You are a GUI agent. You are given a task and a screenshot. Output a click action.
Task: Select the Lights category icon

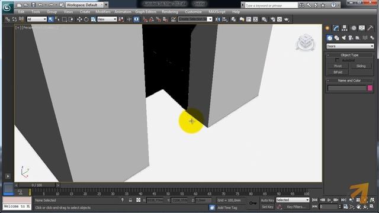(x=343, y=38)
